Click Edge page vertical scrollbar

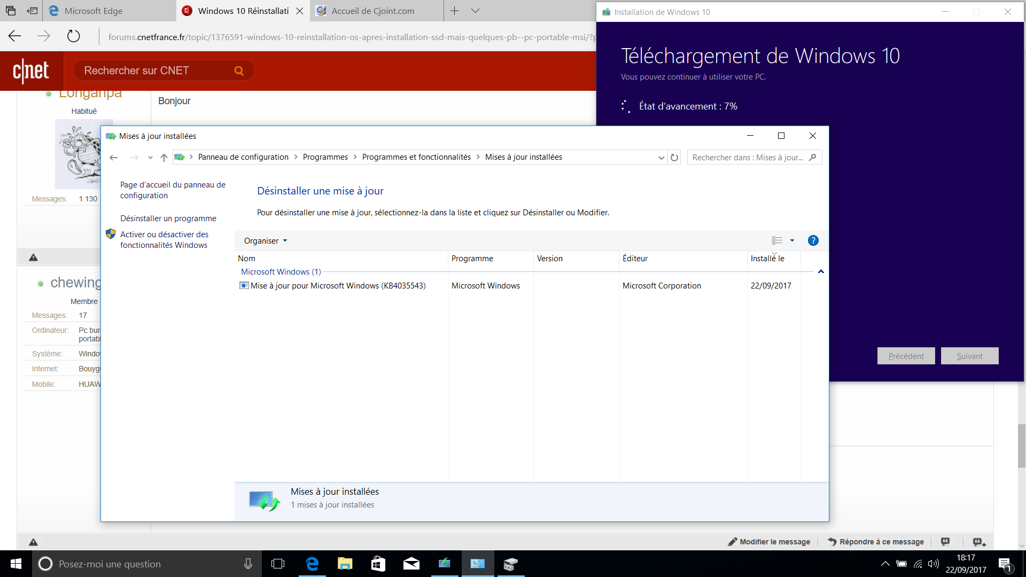[x=1022, y=446]
